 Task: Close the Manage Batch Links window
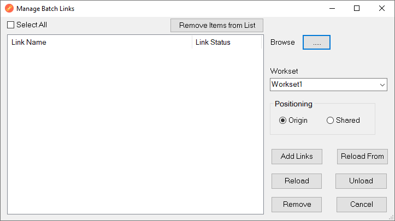point(382,9)
